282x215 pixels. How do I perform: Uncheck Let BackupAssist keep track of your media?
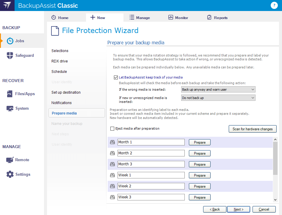116,78
